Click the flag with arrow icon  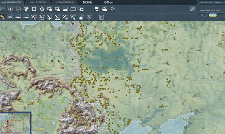tap(97, 9)
